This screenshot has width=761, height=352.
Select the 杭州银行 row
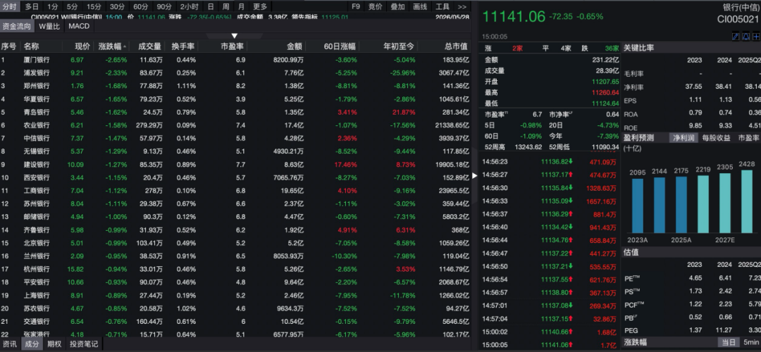[235, 269]
